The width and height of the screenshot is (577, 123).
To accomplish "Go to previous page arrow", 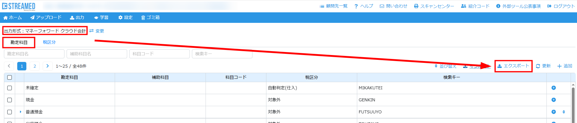I will click(x=9, y=66).
